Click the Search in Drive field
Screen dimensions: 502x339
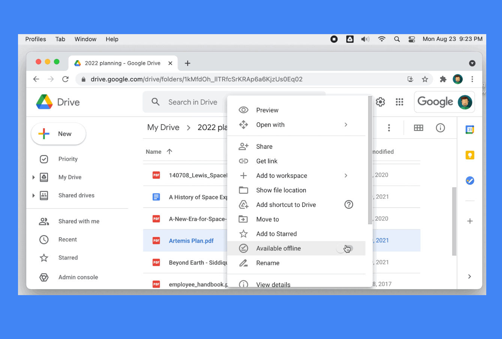(x=193, y=102)
